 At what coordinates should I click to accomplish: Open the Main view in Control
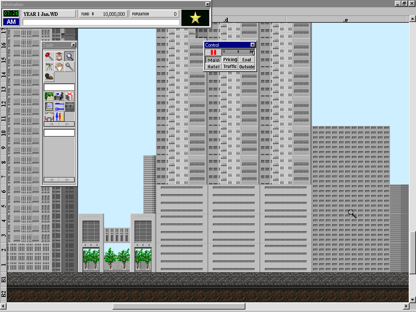tap(214, 60)
